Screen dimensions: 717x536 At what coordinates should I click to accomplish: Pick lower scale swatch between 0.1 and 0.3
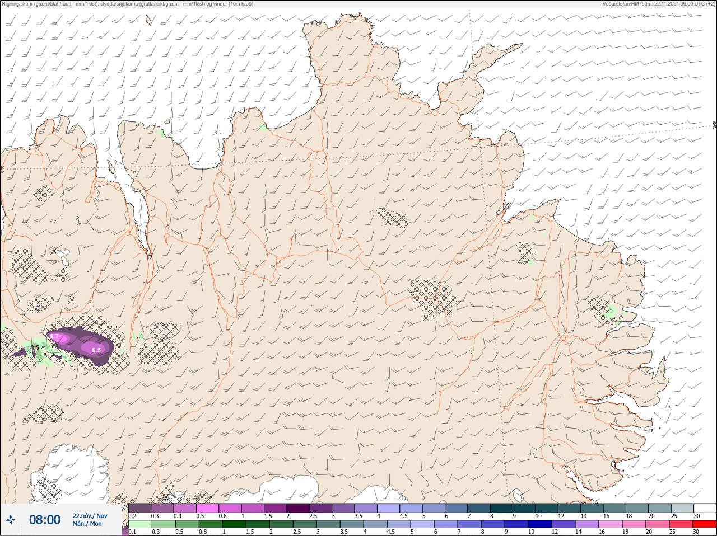(140, 524)
